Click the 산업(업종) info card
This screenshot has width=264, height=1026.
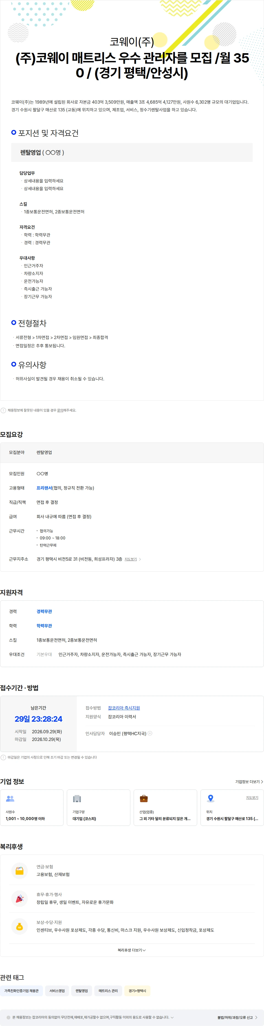(165, 807)
